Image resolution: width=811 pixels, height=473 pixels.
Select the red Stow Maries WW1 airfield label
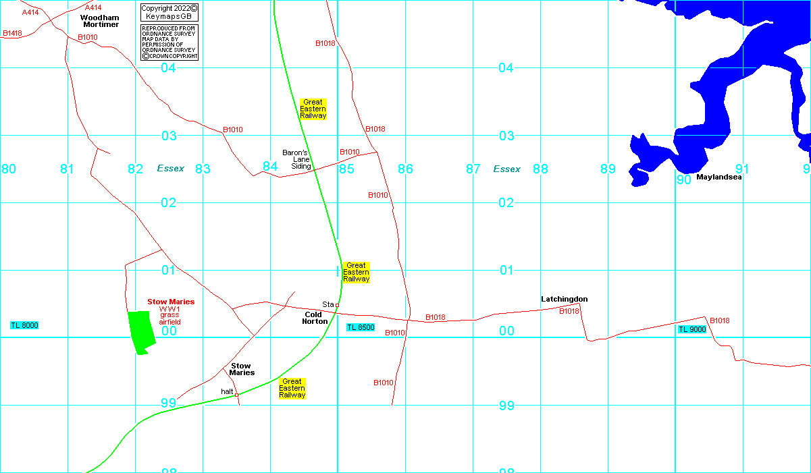pos(171,312)
